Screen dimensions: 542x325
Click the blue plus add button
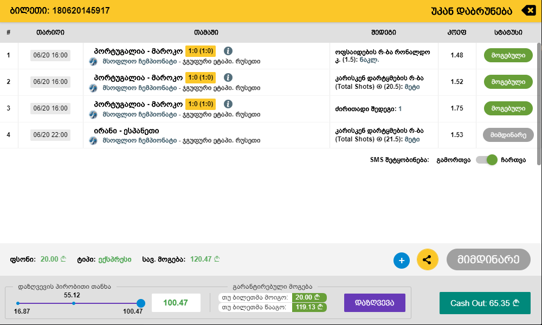(x=401, y=260)
